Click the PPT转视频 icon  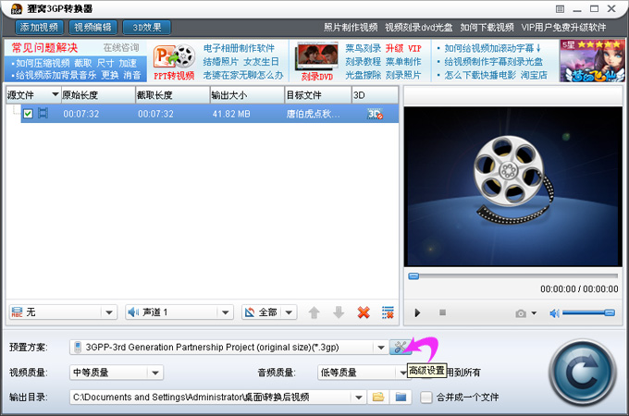[174, 62]
